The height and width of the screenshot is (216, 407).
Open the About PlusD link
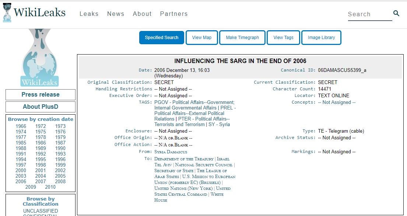pyautogui.click(x=41, y=107)
